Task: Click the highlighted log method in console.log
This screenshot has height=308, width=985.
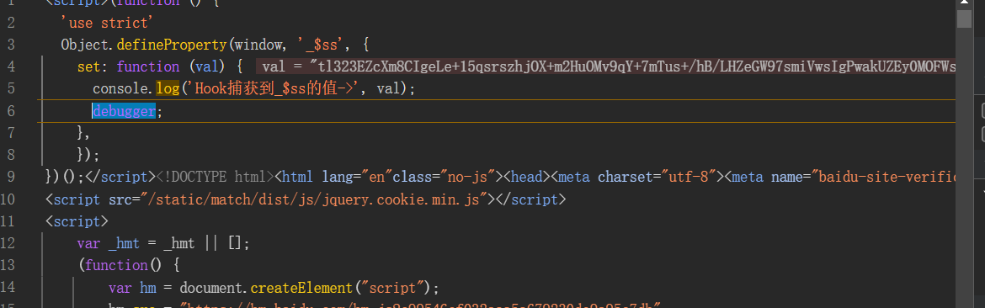Action: [168, 88]
